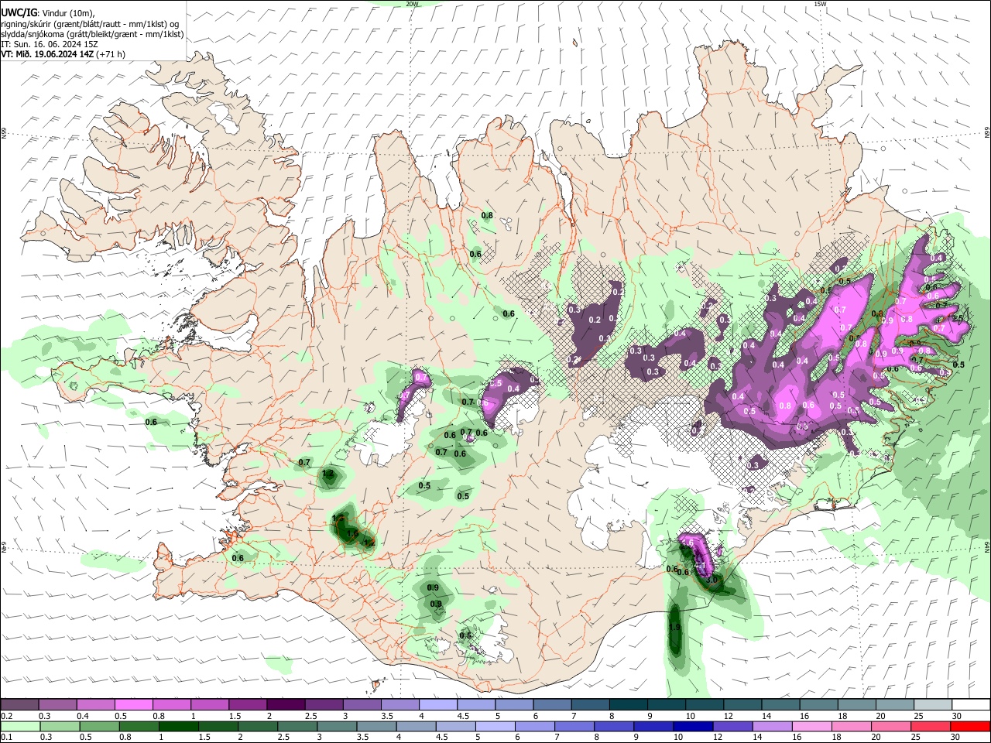Click the deep blue swatch labeled 10 in the bottom legend row
The height and width of the screenshot is (743, 991).
pos(693,727)
